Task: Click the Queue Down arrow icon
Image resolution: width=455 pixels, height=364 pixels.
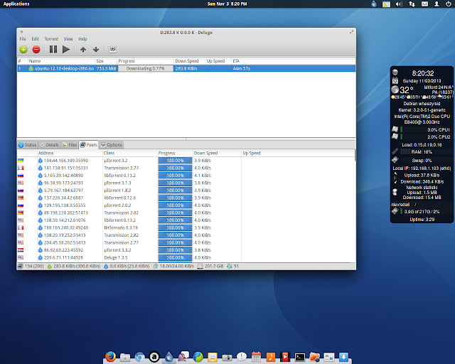Action: [x=96, y=49]
